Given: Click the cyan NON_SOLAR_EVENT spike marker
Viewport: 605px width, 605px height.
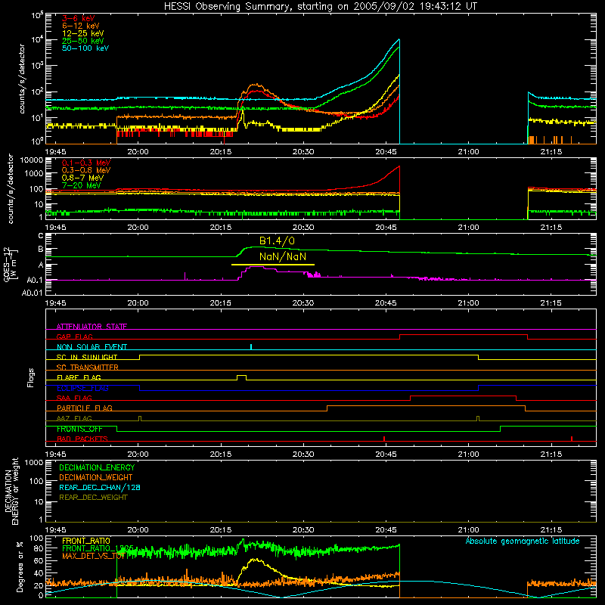Looking at the screenshot, I should (x=251, y=346).
